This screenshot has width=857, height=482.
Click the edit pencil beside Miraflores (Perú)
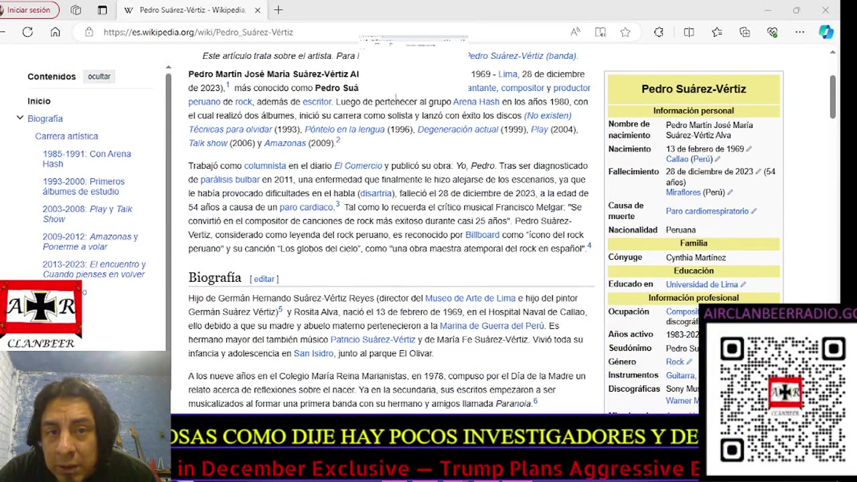click(730, 193)
